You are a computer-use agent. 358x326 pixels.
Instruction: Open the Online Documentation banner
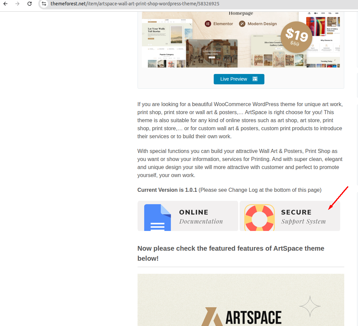(188, 216)
